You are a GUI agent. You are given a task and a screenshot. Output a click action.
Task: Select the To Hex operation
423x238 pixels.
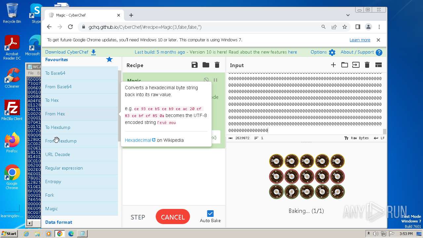point(80,100)
